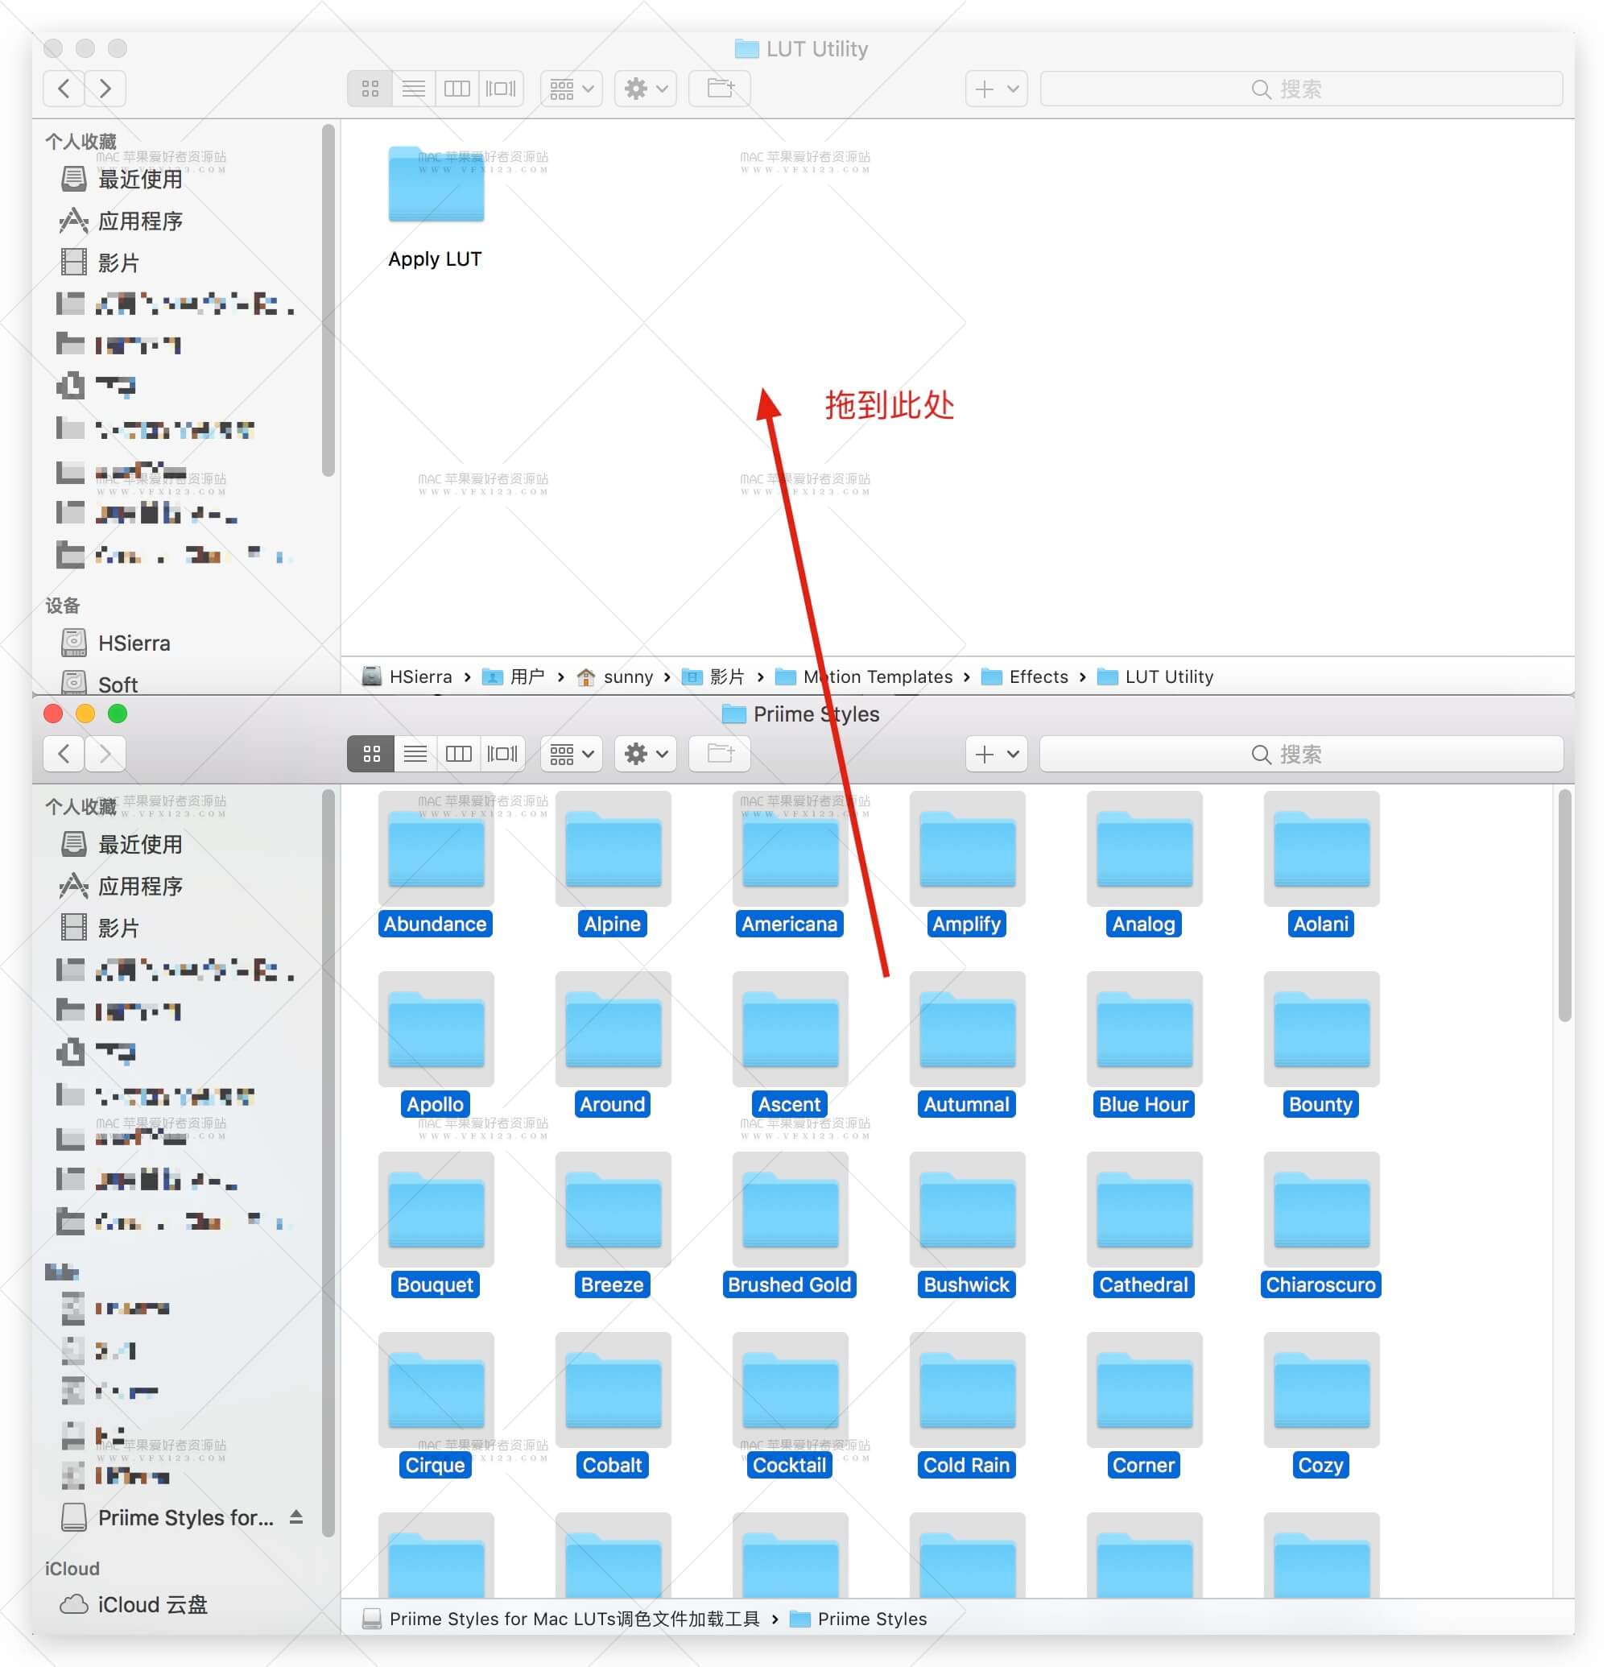Create new folder in LUT Utility window
Image resolution: width=1607 pixels, height=1667 pixels.
click(721, 89)
